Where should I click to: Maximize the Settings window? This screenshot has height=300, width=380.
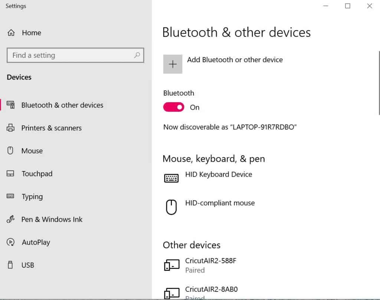pyautogui.click(x=348, y=6)
